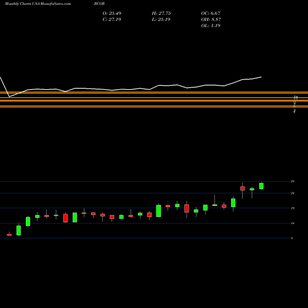The image size is (308, 308).
Task: Click the "OC: 6.67" statistic
Action: click(x=211, y=14)
